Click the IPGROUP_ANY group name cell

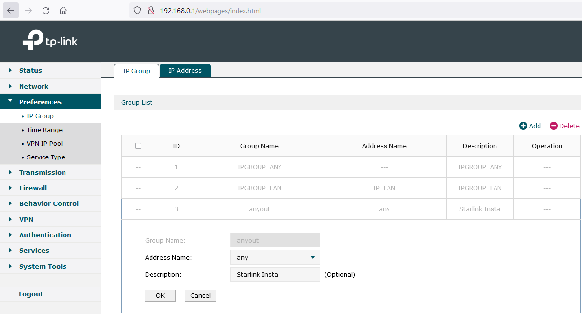pyautogui.click(x=259, y=167)
